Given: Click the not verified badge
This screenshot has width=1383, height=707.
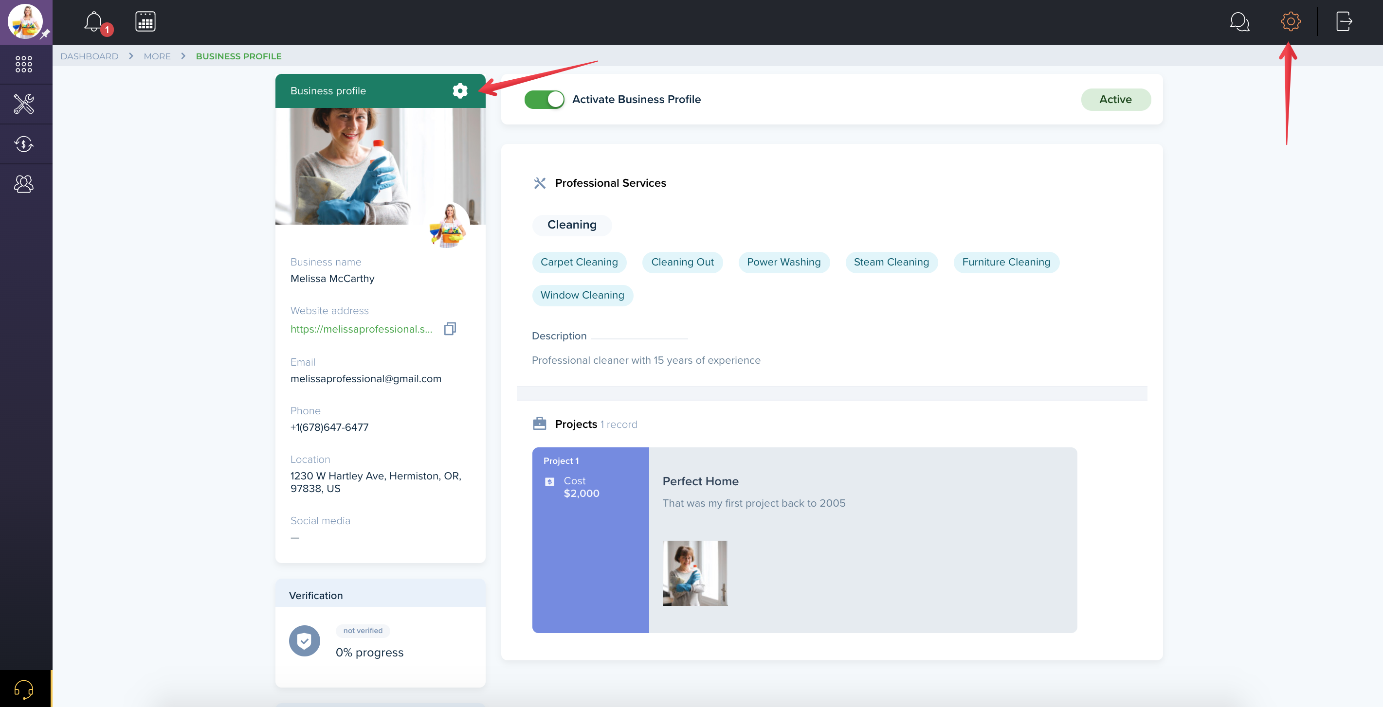Looking at the screenshot, I should [363, 630].
